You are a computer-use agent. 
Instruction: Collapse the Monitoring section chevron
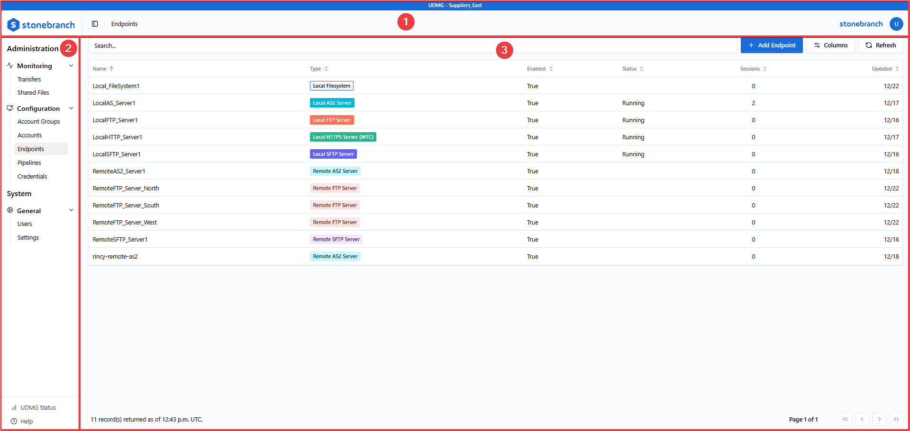click(x=71, y=65)
